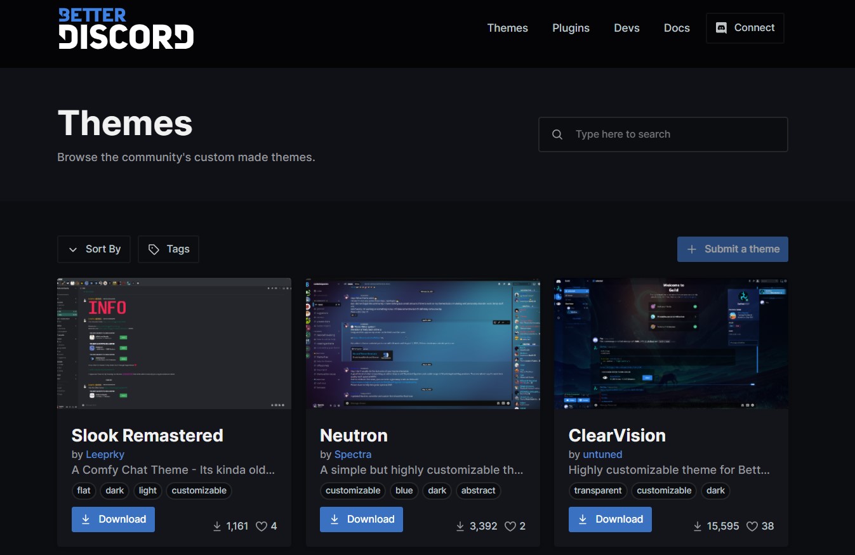Select 'customizable' tag on Neutron card
Screen dimensions: 855x555
click(353, 490)
